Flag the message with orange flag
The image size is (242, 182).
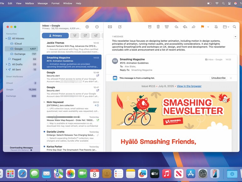202,27
